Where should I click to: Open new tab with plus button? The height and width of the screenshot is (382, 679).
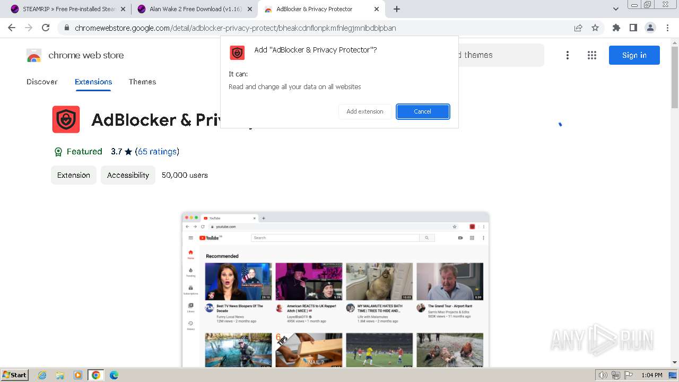coord(396,9)
